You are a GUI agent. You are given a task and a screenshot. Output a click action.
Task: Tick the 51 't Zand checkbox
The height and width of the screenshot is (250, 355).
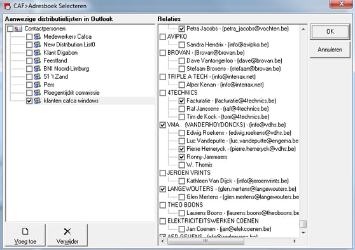point(29,77)
